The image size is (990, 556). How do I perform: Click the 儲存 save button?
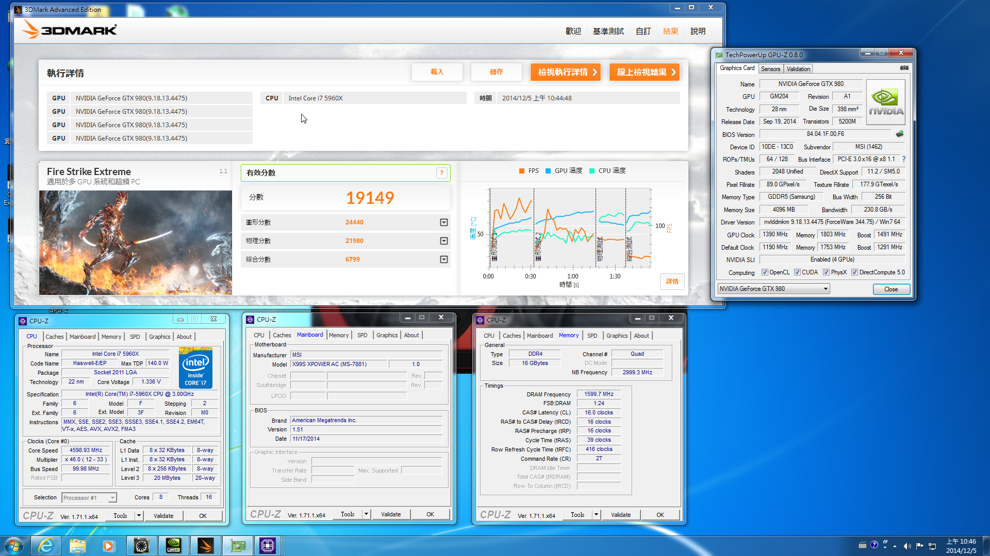coord(496,72)
